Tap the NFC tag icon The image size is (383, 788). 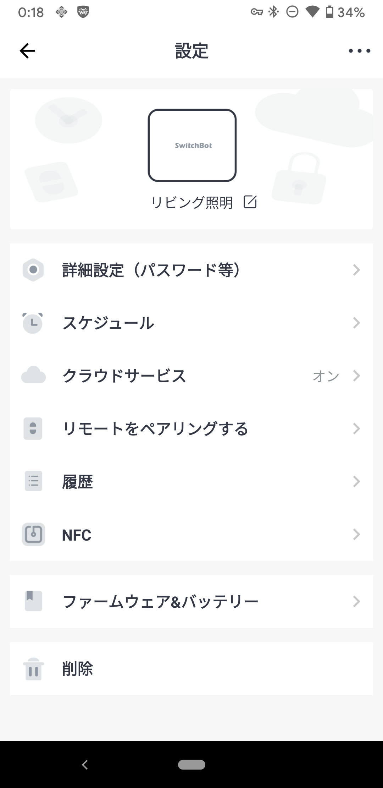tap(33, 534)
